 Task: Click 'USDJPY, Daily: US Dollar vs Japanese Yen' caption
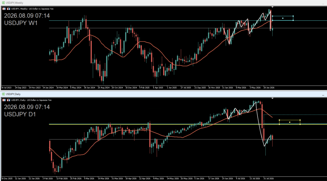point(31,100)
